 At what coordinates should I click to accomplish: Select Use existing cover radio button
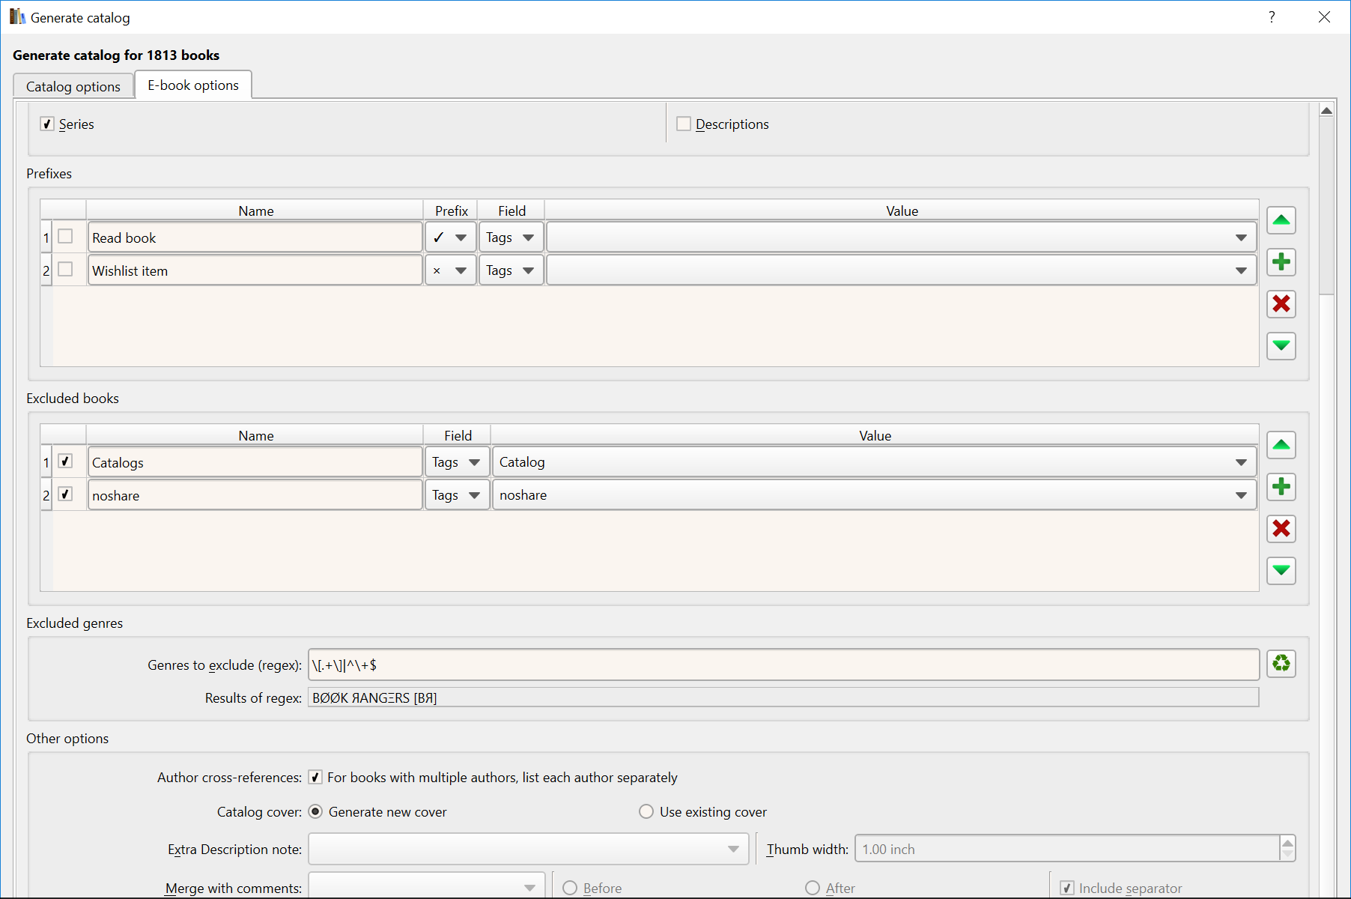[646, 812]
